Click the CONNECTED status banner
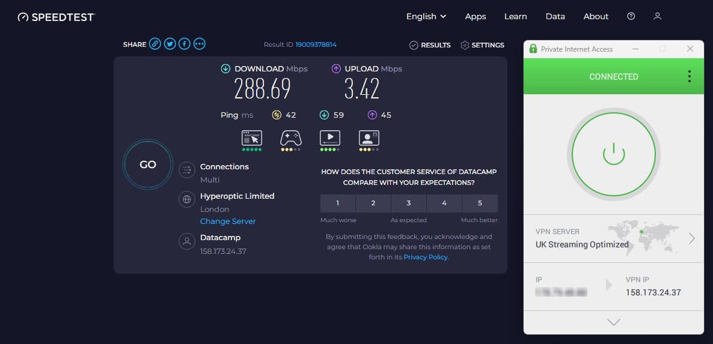This screenshot has width=713, height=344. point(613,76)
